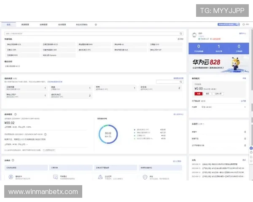
Task: Click the floating blue feedback icon on right edge
Action: click(250, 149)
